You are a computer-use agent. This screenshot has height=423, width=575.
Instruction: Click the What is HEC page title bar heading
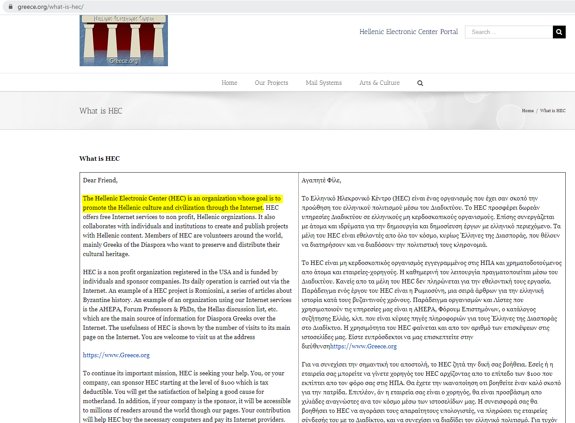(x=101, y=111)
